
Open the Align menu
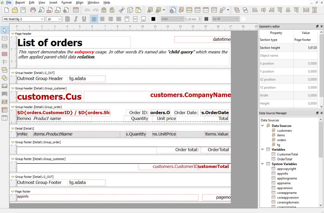tap(79, 2)
